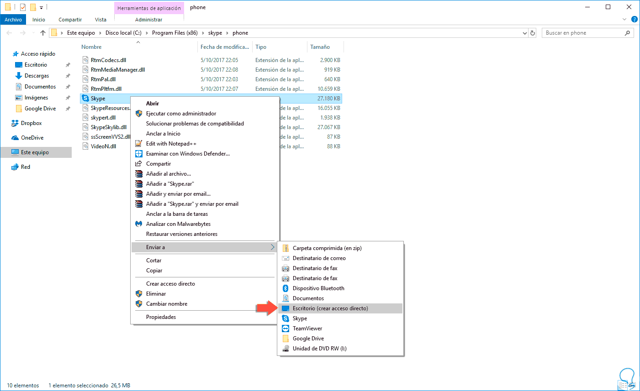
Task: Sort by the Fecha de modifica... column header
Action: point(225,47)
